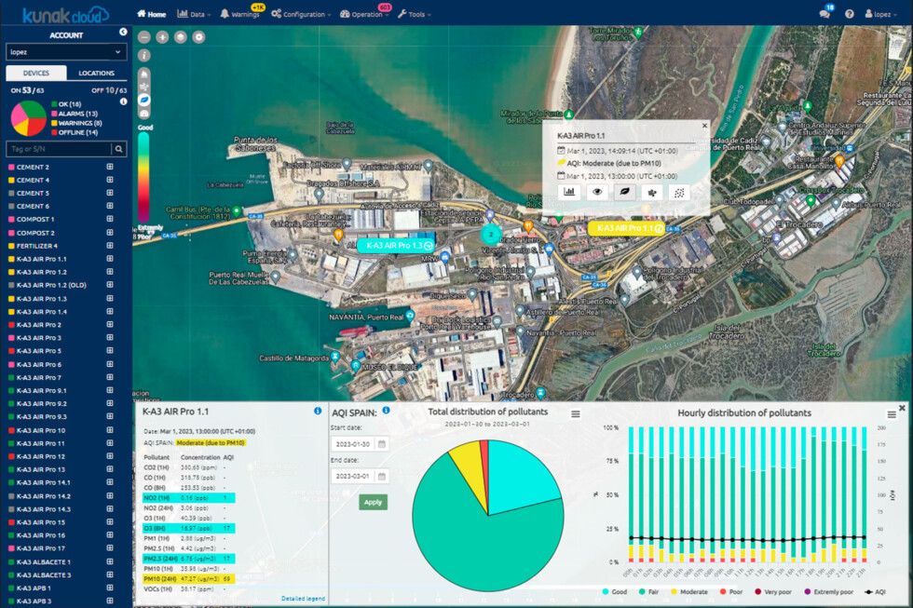Open the wind icon in device popup
The image size is (913, 608).
[652, 192]
